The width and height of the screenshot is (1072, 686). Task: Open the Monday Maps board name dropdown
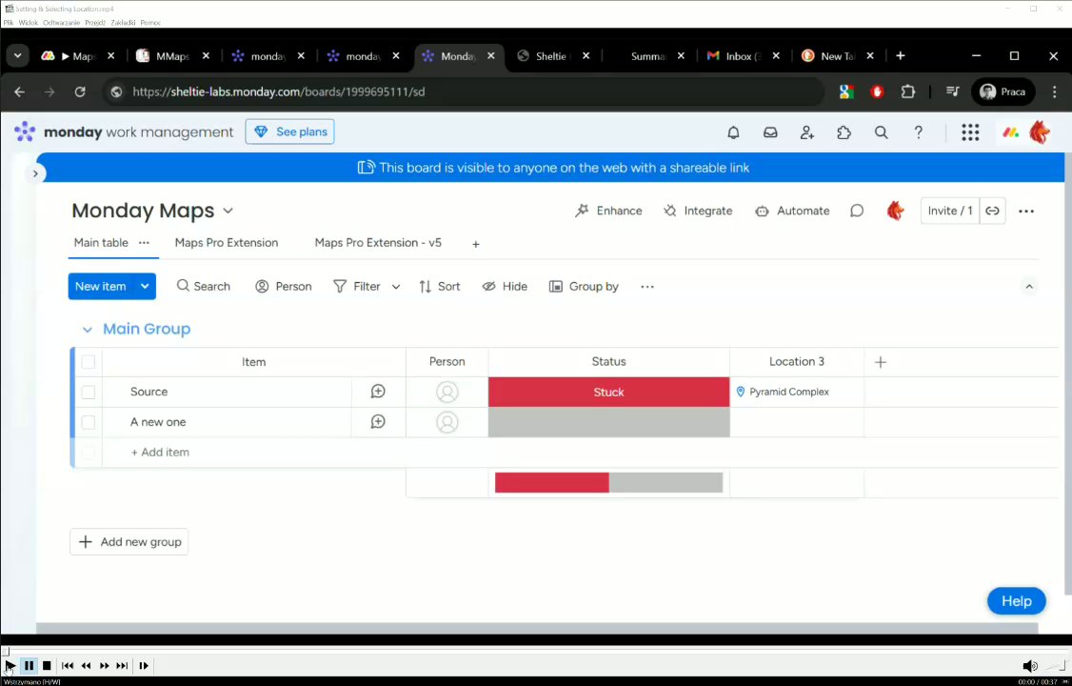pos(228,211)
